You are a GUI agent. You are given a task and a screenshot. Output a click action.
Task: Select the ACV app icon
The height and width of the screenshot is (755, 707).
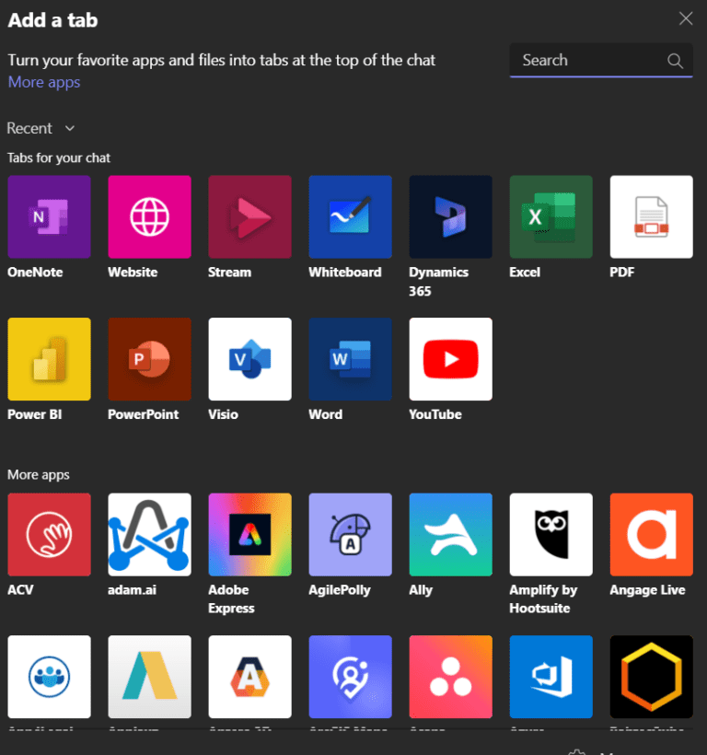tap(49, 534)
